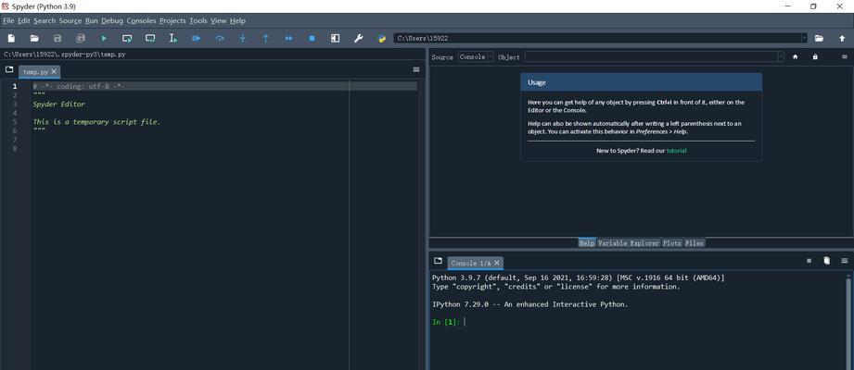Click the Object input field
Screen dimensions: 854x370
[651, 56]
